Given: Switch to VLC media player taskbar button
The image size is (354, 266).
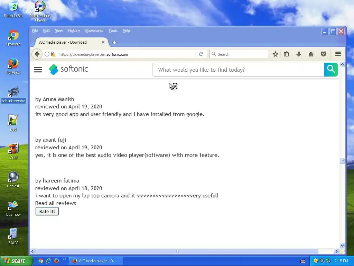Looking at the screenshot, I should [96, 261].
